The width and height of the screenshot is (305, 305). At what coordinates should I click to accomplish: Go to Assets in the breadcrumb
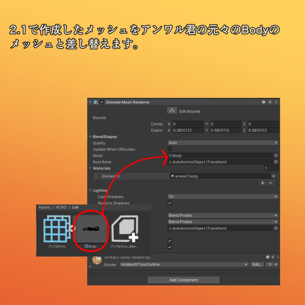[44, 207]
